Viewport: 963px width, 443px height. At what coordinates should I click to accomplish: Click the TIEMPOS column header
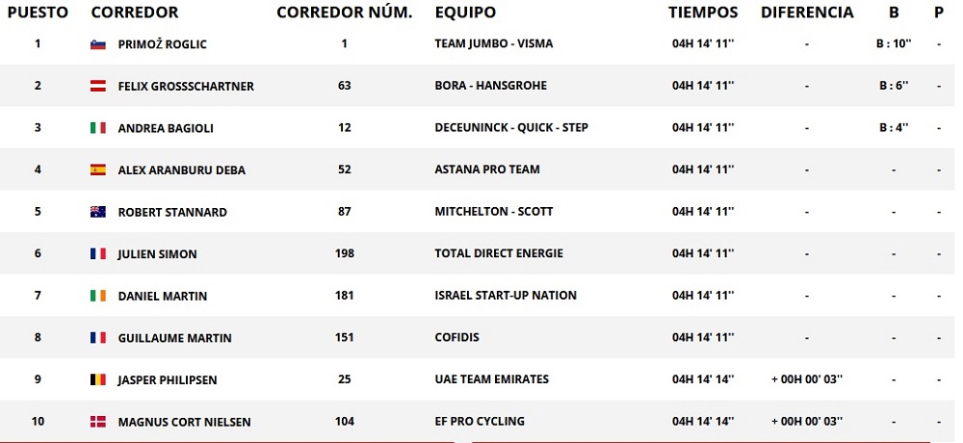coord(703,13)
